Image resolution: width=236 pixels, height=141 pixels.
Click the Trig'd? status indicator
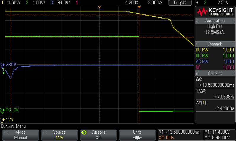[x=180, y=3]
